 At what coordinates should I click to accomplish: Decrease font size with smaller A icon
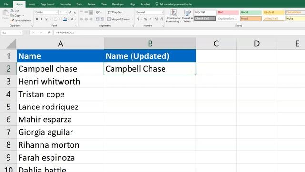click(x=75, y=12)
